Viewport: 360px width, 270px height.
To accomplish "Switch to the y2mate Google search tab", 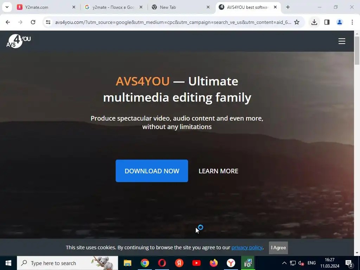I will click(114, 7).
